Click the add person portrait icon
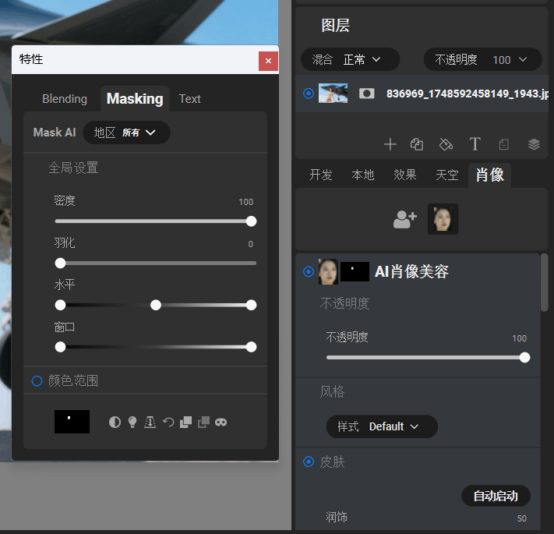This screenshot has width=554, height=534. (405, 219)
